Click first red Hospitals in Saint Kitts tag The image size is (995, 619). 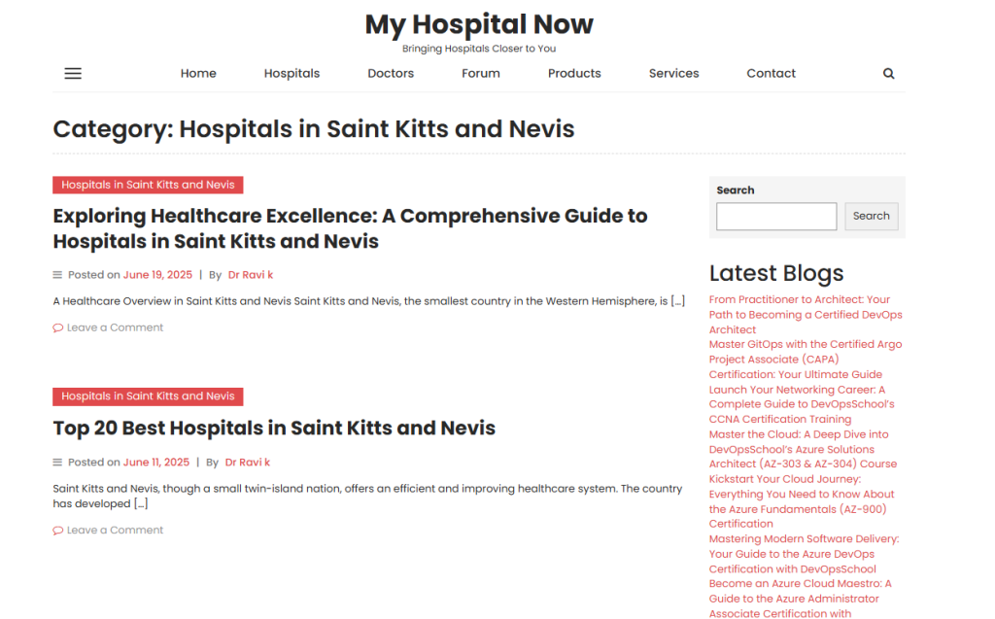pos(148,185)
